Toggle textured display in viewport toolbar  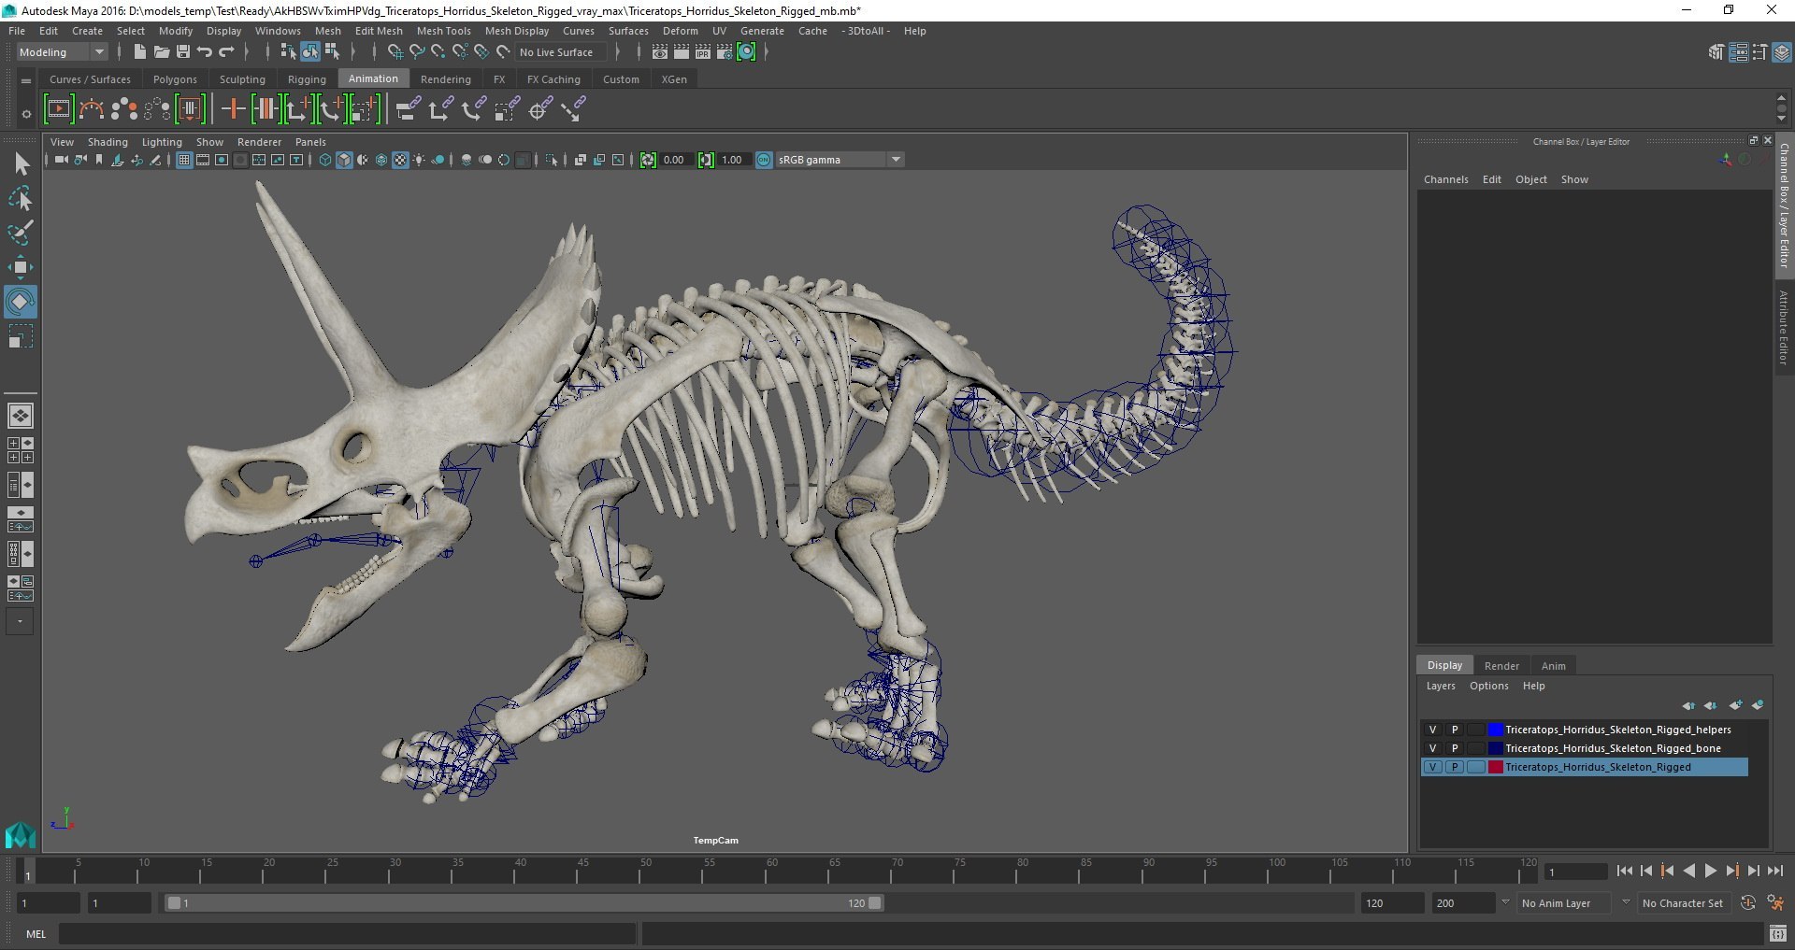(x=400, y=160)
